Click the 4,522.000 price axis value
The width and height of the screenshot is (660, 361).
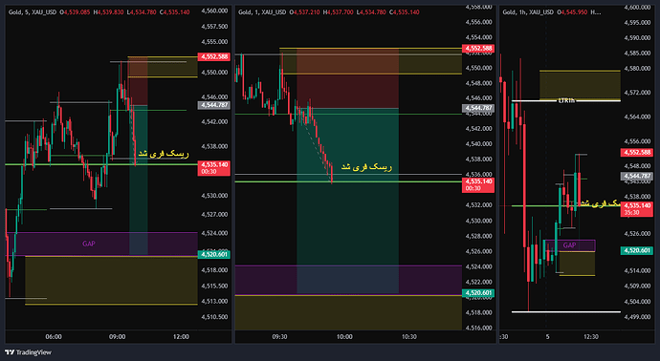pyautogui.click(x=478, y=282)
